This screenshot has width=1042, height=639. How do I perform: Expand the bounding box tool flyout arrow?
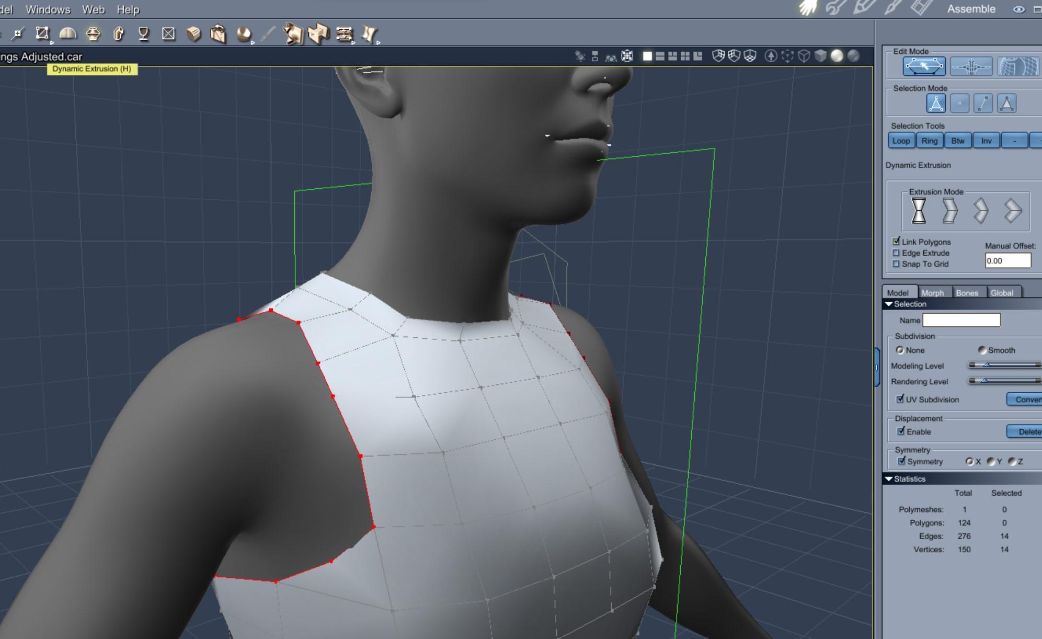click(x=52, y=42)
